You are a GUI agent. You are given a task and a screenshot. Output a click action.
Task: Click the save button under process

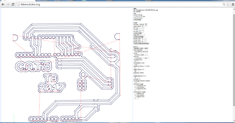click(142, 48)
